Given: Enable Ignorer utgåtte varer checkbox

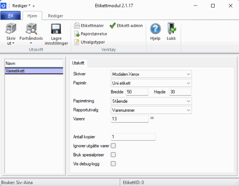Looking at the screenshot, I should click(113, 146).
